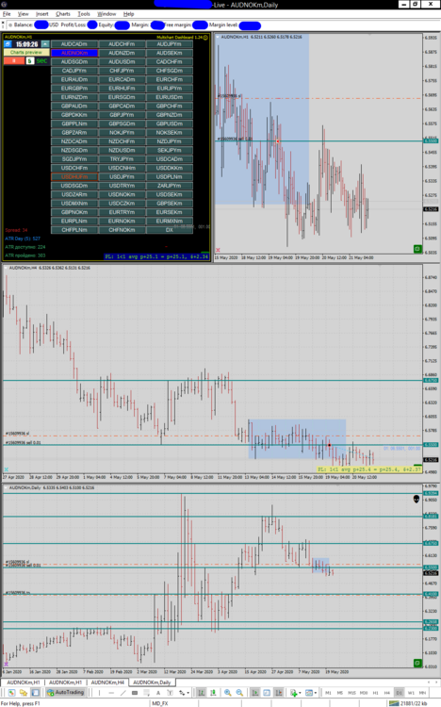The image size is (441, 707).
Task: Collapse dashboard using the arrow button
Action: [x=45, y=44]
